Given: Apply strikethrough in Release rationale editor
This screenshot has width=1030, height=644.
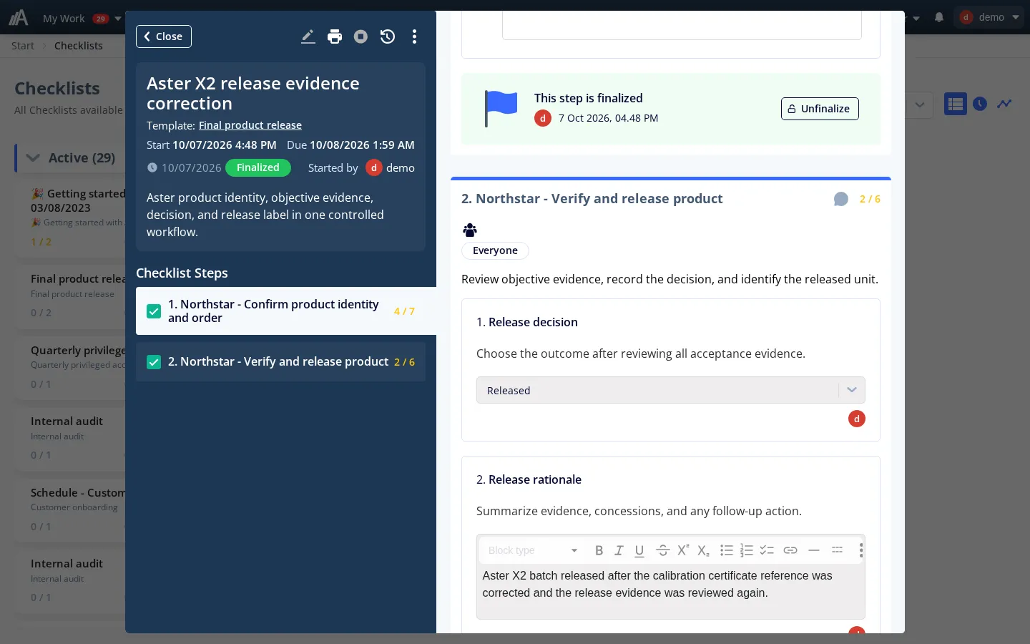Looking at the screenshot, I should (x=662, y=550).
